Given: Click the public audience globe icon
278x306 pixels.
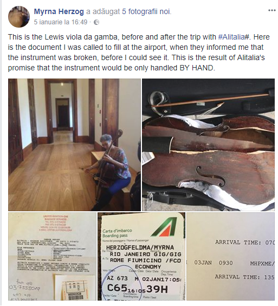Looking at the screenshot, I should [x=96, y=22].
